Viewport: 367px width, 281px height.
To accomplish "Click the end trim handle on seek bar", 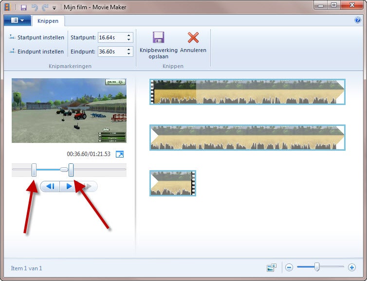I will (x=71, y=170).
